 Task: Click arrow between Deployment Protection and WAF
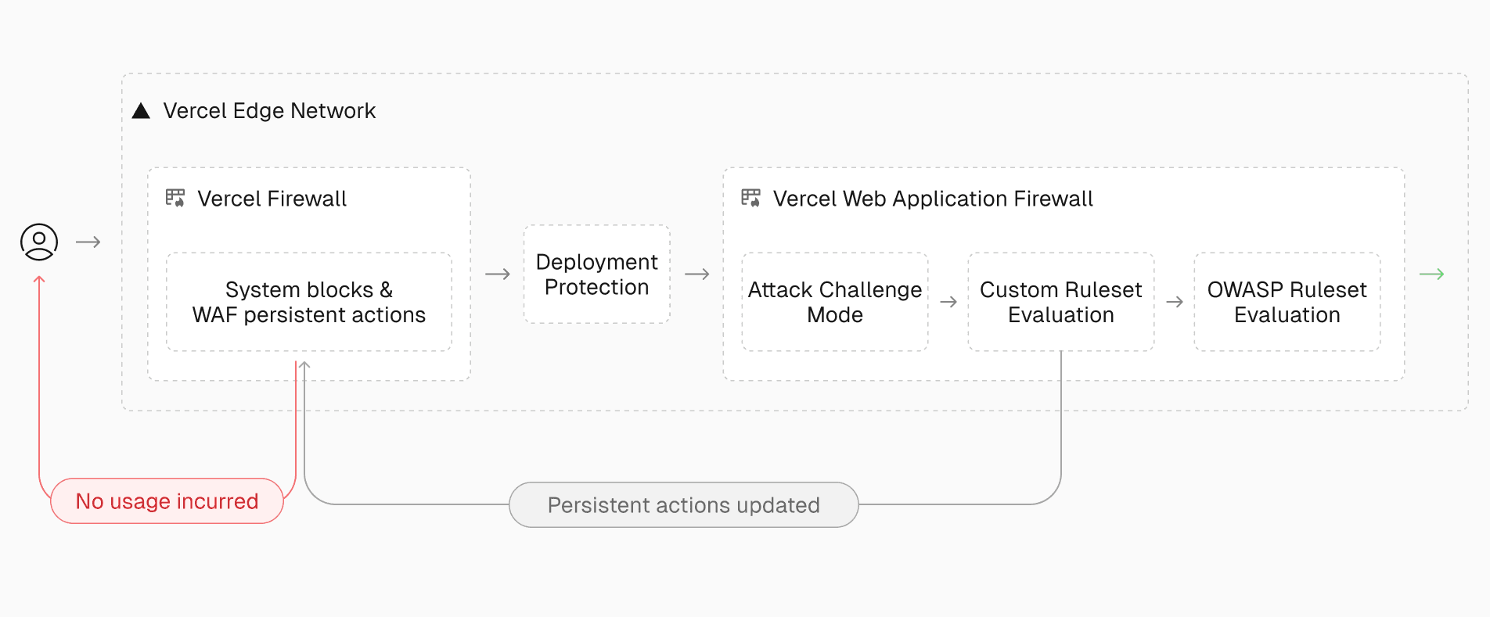click(x=696, y=274)
